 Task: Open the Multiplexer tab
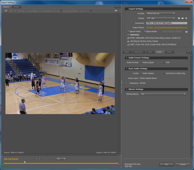(x=139, y=52)
